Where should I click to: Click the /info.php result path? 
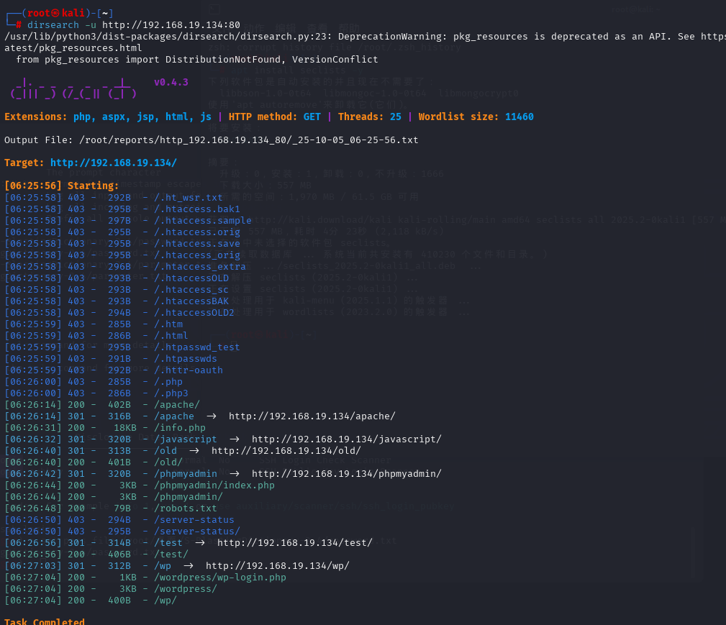tap(179, 427)
